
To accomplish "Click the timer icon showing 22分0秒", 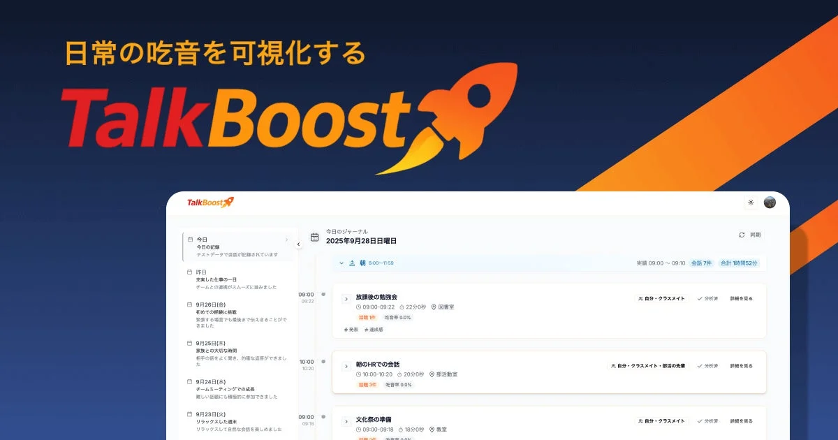I will click(402, 307).
